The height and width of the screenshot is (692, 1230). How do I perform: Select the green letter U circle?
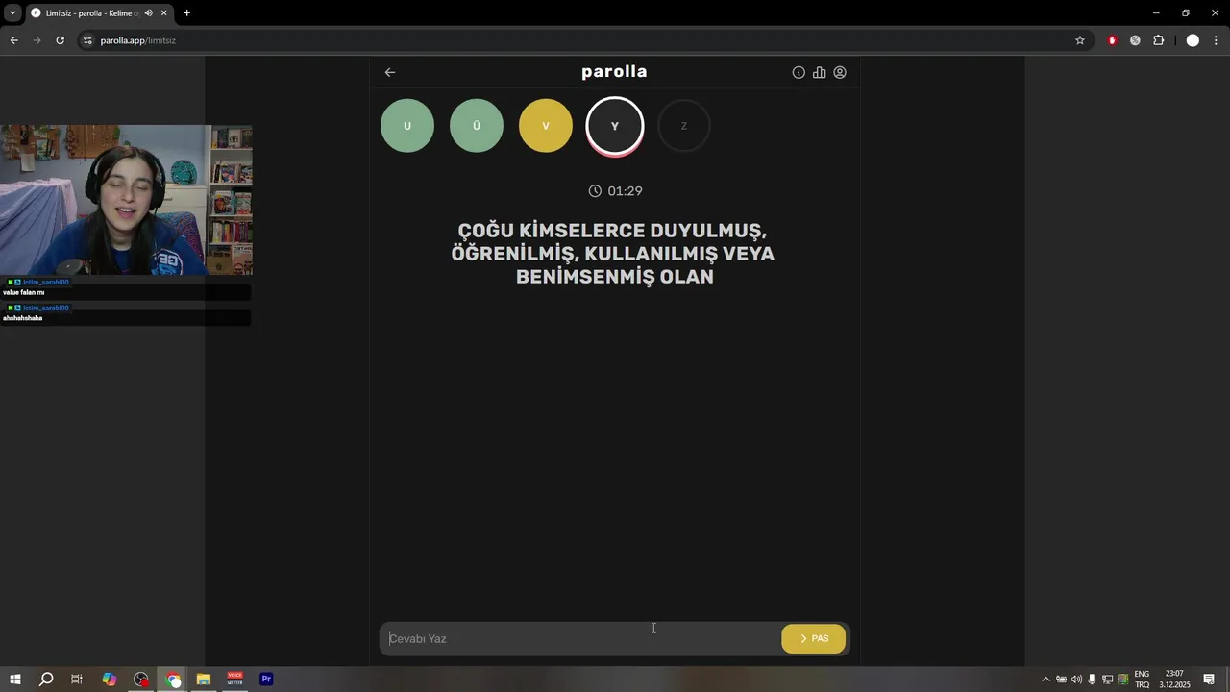[407, 126]
